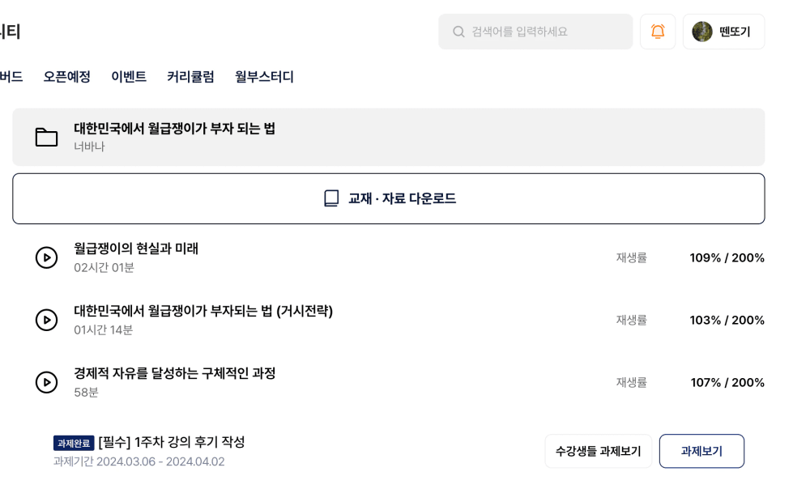Play the 거시전략 lecture video
This screenshot has height=493, width=810.
click(46, 320)
